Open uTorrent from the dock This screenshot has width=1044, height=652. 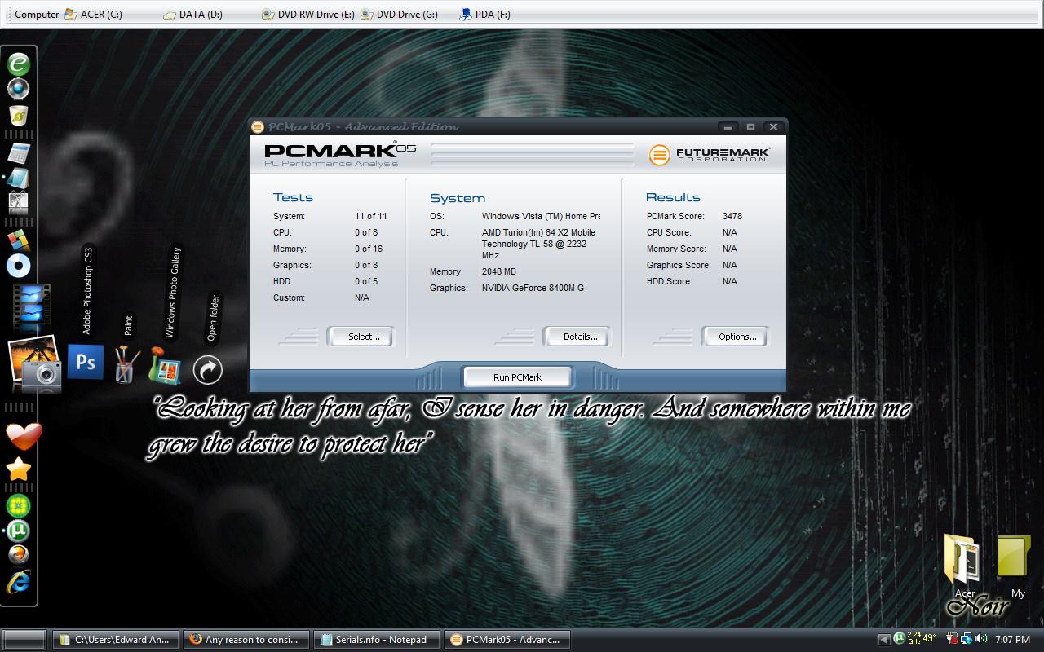18,531
